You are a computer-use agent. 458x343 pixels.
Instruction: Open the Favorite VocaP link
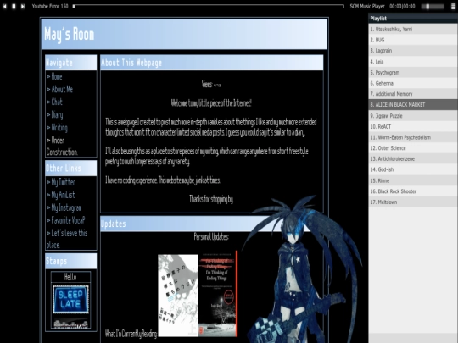68,220
